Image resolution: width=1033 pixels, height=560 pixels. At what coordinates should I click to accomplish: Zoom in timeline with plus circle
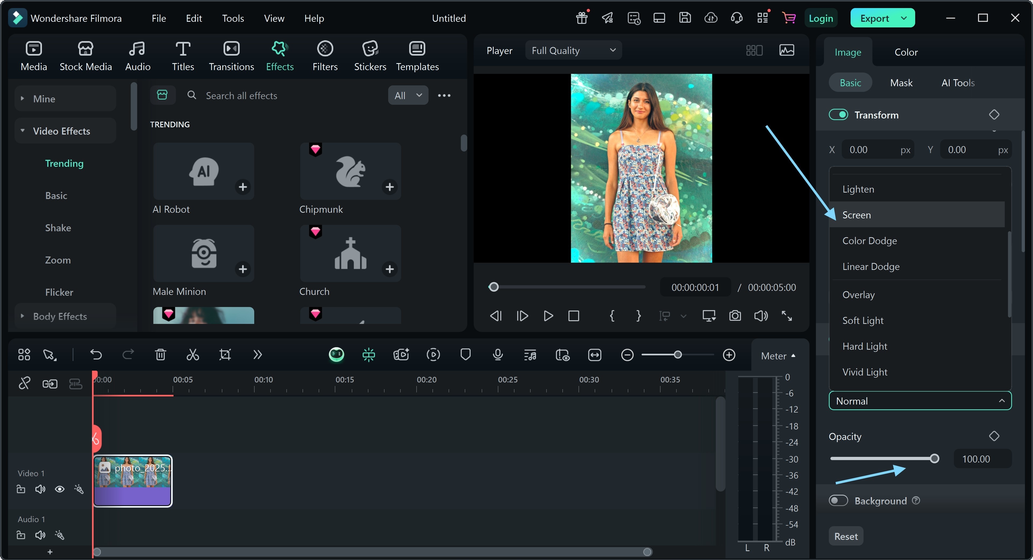pos(729,355)
